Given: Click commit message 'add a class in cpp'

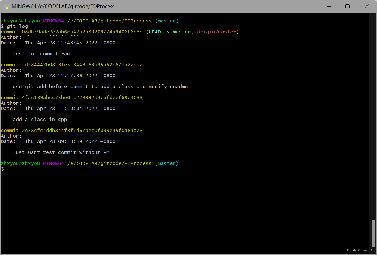Looking at the screenshot, I should pos(40,120).
